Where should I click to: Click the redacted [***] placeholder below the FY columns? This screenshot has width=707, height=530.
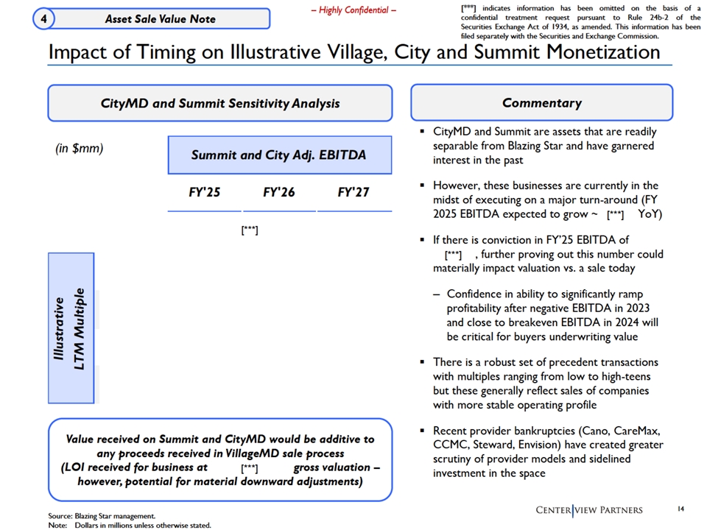click(x=250, y=230)
